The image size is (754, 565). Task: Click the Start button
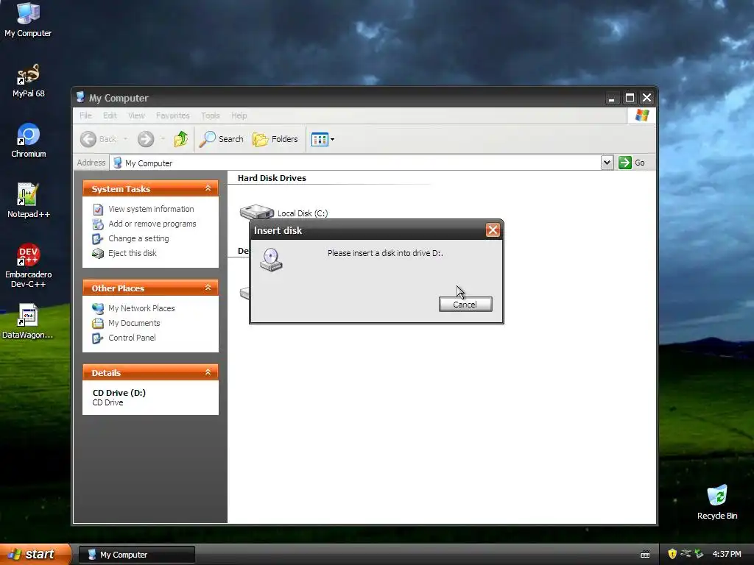pos(34,554)
